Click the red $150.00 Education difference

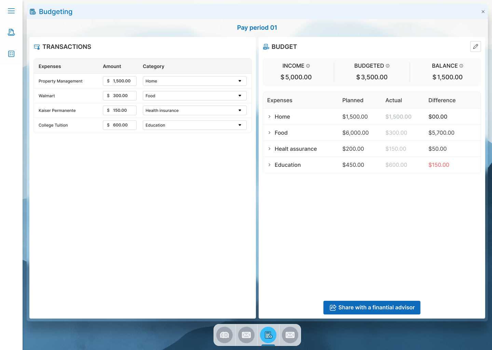point(439,165)
